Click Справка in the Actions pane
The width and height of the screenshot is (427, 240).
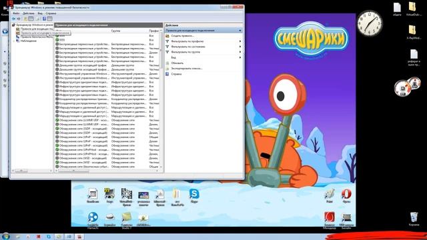pos(176,74)
